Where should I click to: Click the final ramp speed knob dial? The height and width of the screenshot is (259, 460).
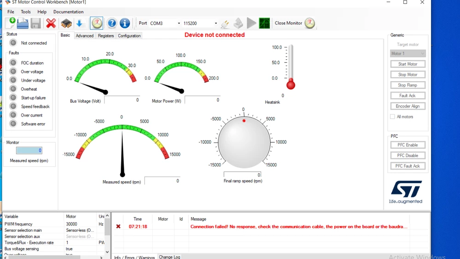(244, 142)
